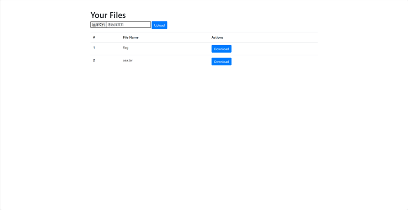Click the 未选择文件 file input field
Viewport: 408px width, 210px height.
120,25
